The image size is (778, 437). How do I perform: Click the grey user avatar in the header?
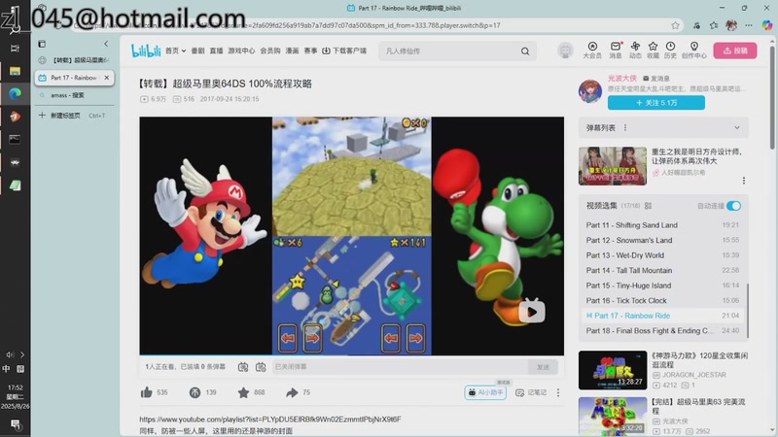point(565,50)
